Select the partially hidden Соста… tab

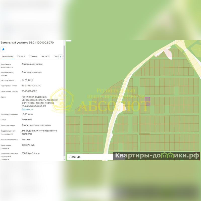[56, 57]
